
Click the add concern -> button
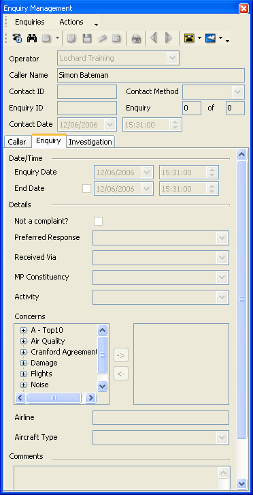121,356
